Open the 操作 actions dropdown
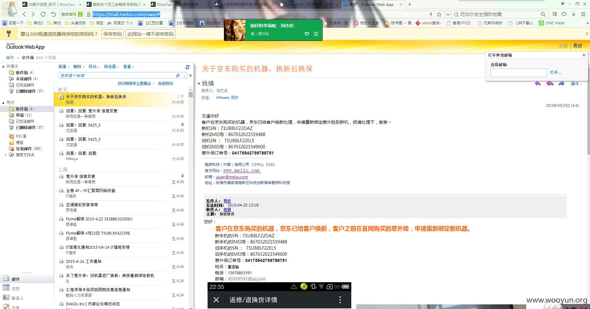 (576, 84)
